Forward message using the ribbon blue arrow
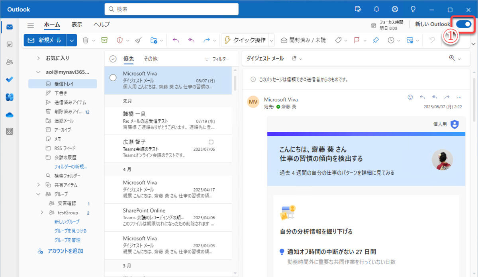 click(x=206, y=40)
